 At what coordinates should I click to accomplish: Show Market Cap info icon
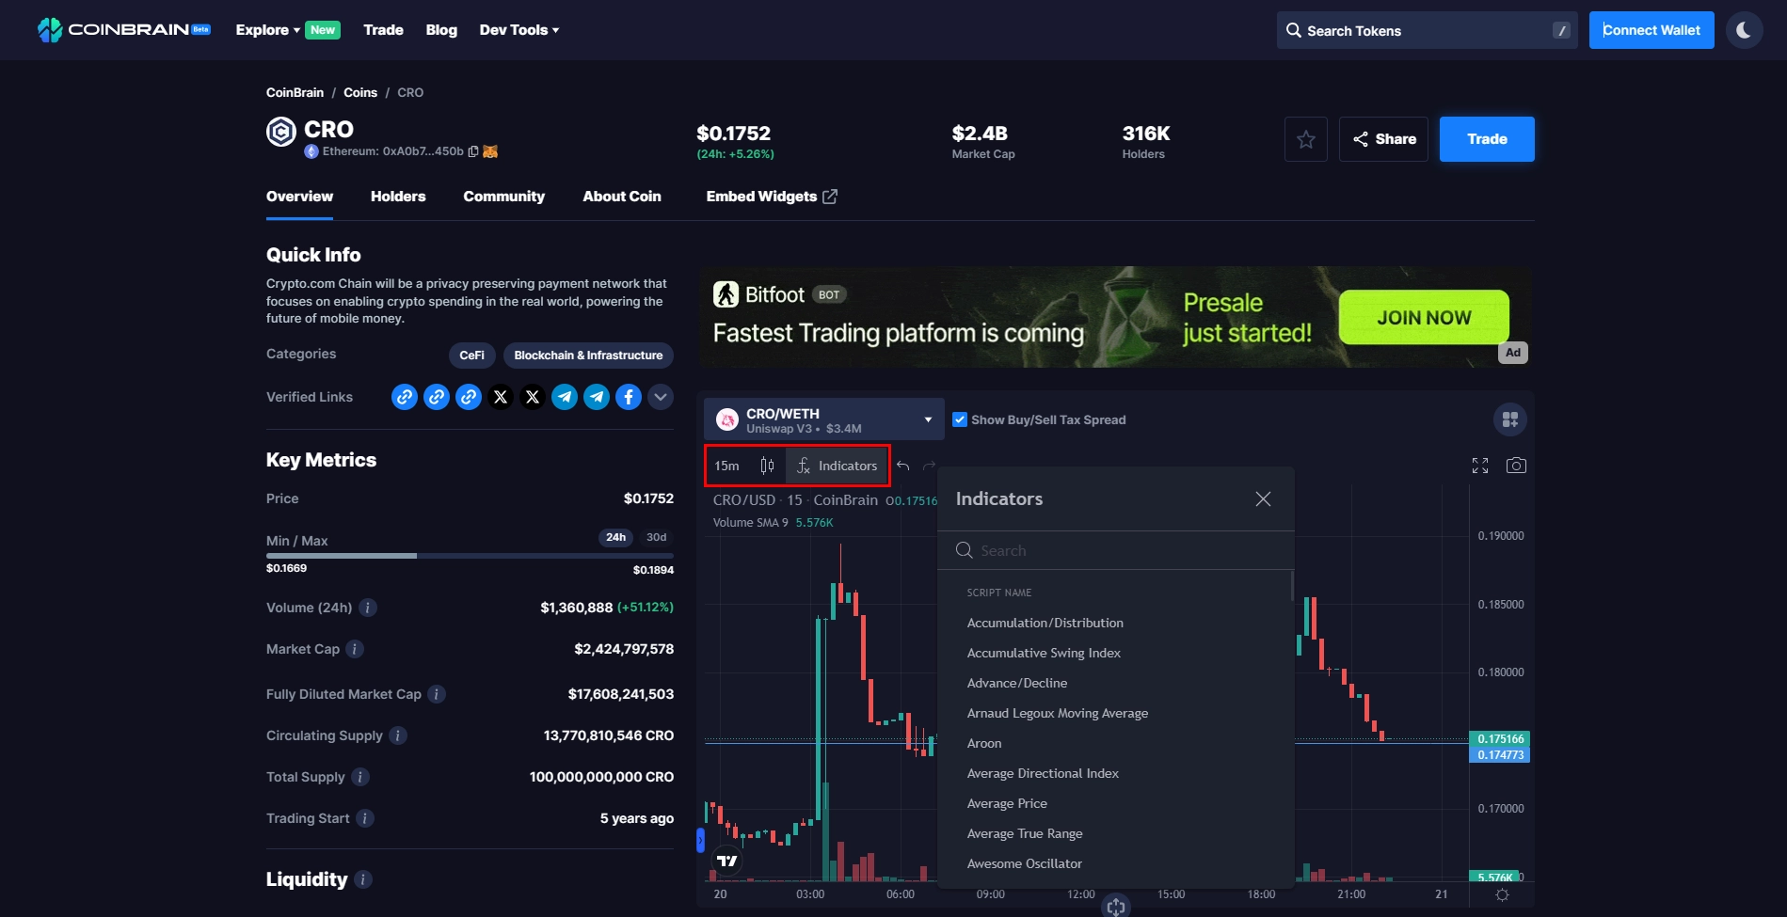pos(355,649)
